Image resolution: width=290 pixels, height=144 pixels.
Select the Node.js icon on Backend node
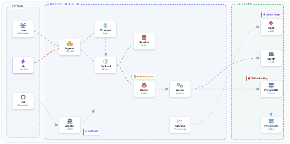105,61
